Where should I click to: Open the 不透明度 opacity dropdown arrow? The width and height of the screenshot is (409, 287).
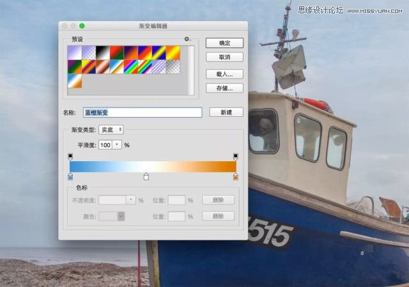point(131,200)
